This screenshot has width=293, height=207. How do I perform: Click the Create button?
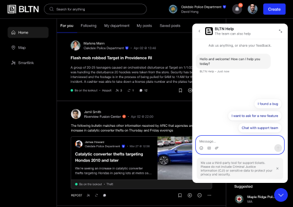tap(274, 9)
